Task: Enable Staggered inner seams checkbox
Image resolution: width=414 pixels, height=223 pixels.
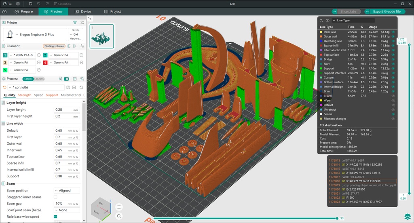Action: tap(55, 197)
